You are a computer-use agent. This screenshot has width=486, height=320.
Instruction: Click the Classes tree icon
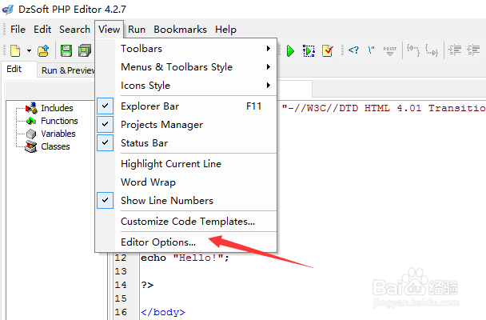click(x=31, y=146)
